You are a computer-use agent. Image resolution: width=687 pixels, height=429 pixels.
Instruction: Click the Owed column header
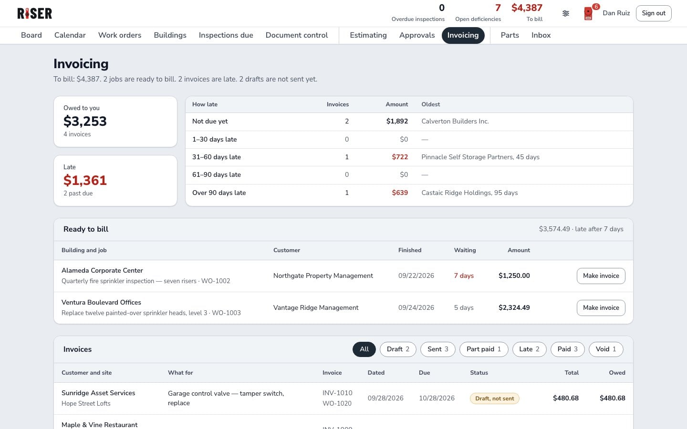[617, 373]
